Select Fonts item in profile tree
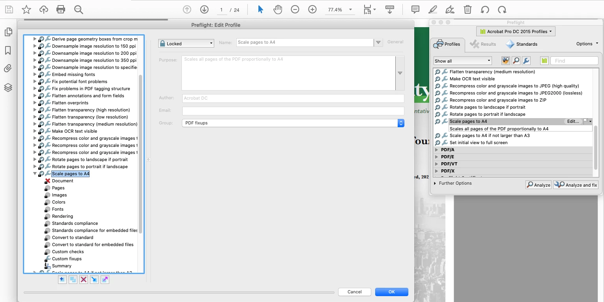Viewport: 604px width, 302px height. 58,209
